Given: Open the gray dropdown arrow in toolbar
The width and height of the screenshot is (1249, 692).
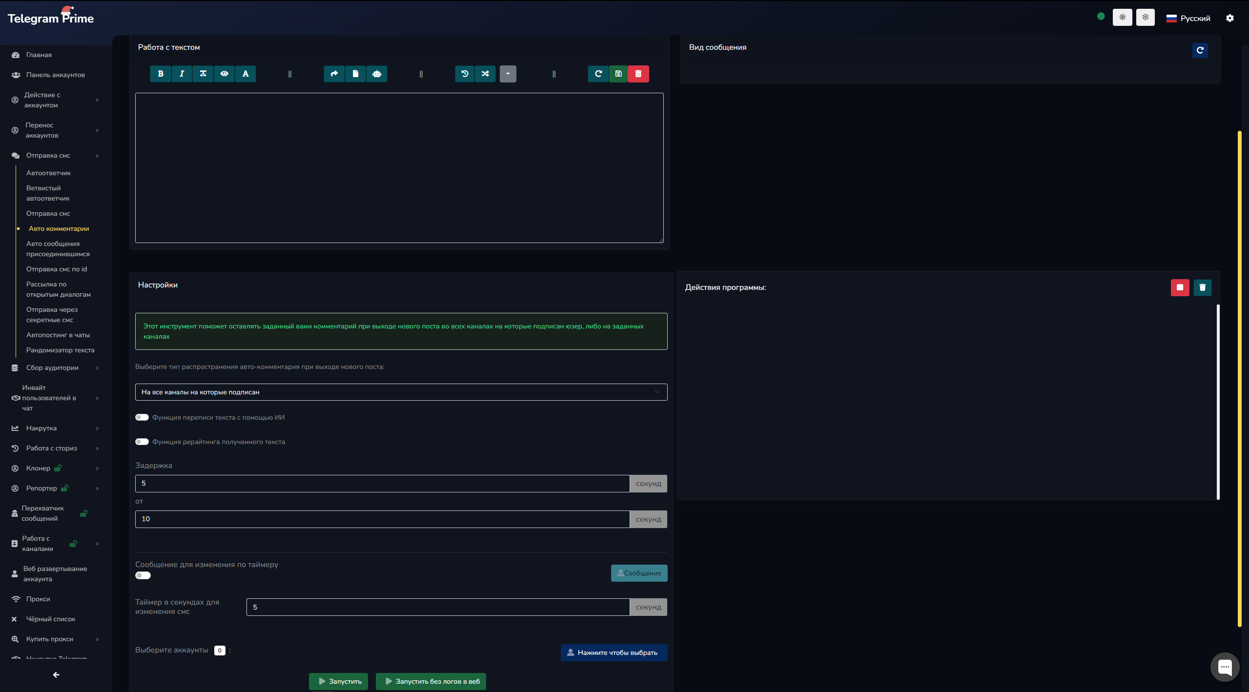Looking at the screenshot, I should point(508,74).
